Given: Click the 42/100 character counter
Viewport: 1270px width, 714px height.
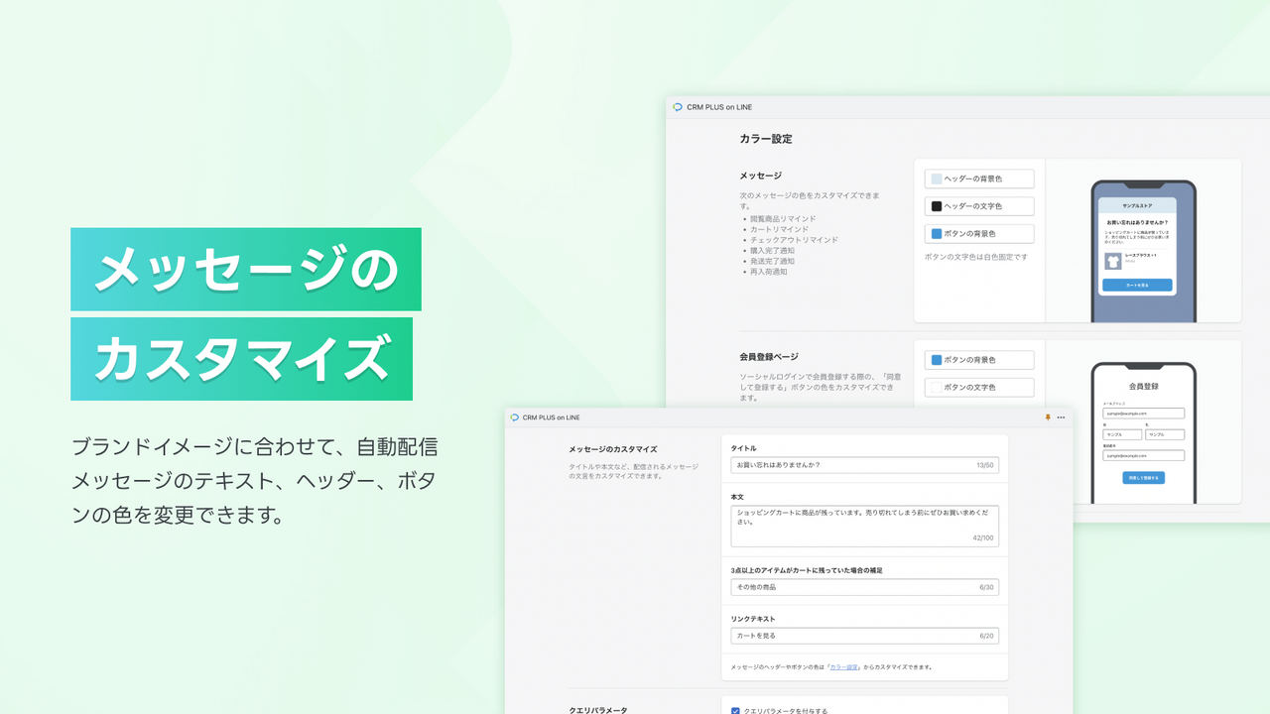Looking at the screenshot, I should click(x=983, y=538).
